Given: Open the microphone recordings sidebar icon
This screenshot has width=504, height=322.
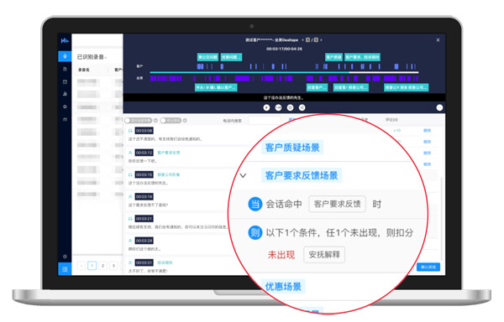Looking at the screenshot, I should tap(65, 56).
